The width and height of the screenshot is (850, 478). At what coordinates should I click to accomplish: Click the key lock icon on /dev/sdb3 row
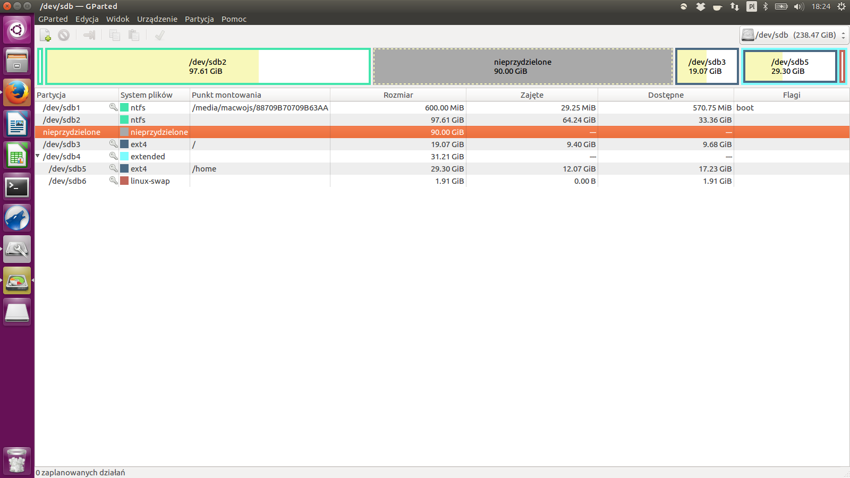pyautogui.click(x=113, y=144)
